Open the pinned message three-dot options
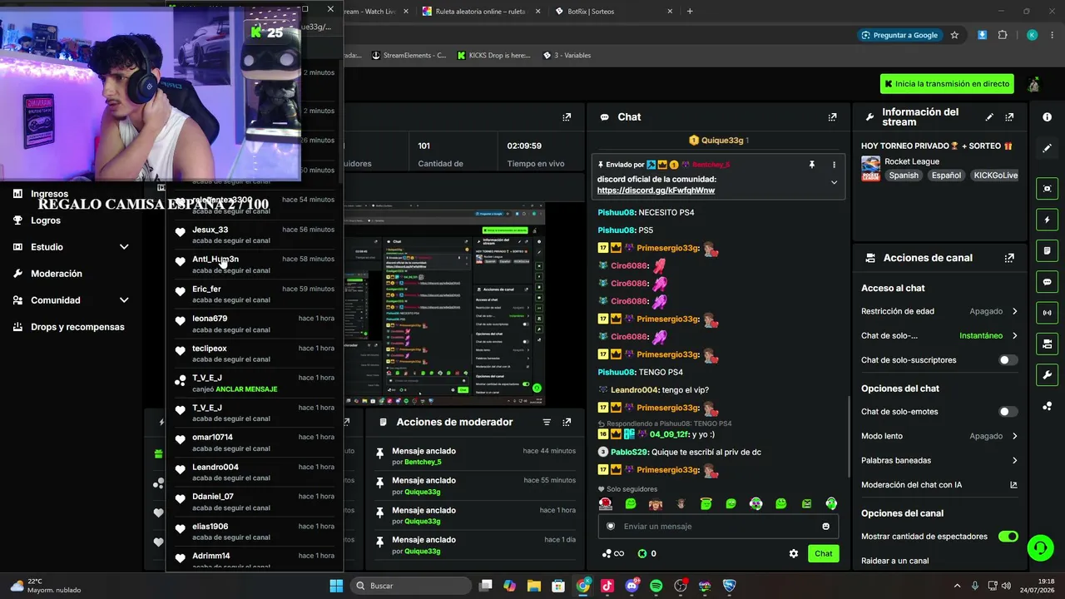The height and width of the screenshot is (599, 1065). point(834,165)
